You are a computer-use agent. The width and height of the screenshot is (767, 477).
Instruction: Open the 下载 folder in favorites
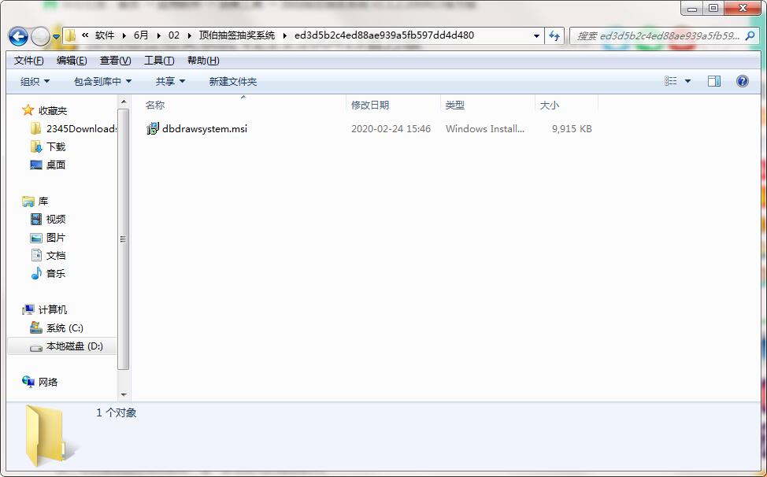click(56, 147)
